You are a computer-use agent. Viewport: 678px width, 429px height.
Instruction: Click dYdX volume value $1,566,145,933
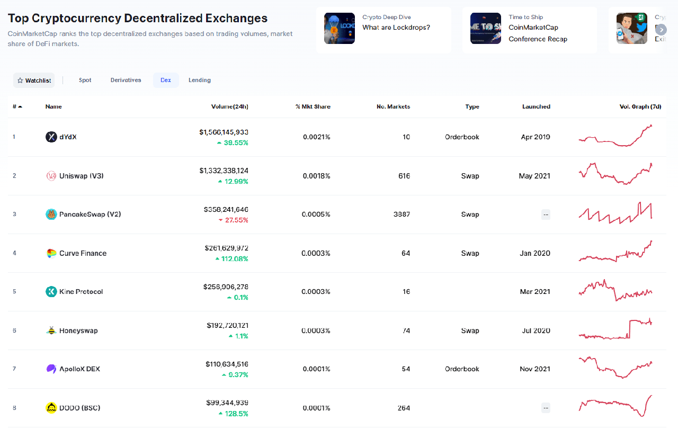point(224,132)
